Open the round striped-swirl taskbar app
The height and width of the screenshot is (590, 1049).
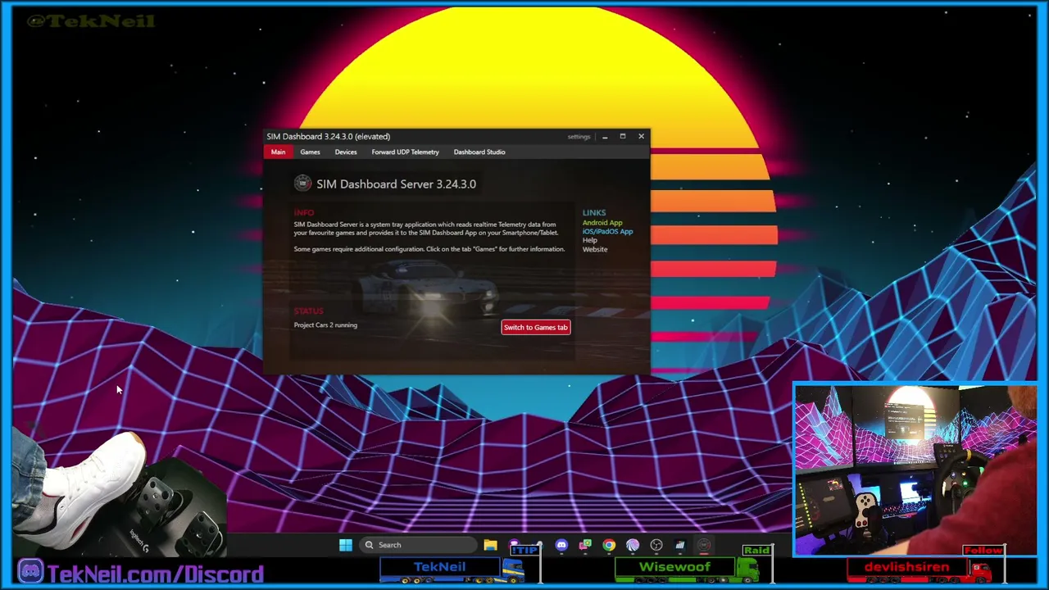pyautogui.click(x=633, y=545)
